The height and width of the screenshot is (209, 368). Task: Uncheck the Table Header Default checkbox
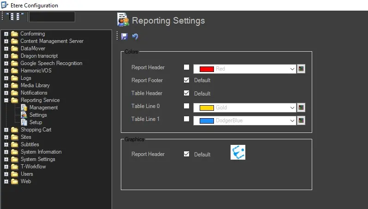pos(186,93)
